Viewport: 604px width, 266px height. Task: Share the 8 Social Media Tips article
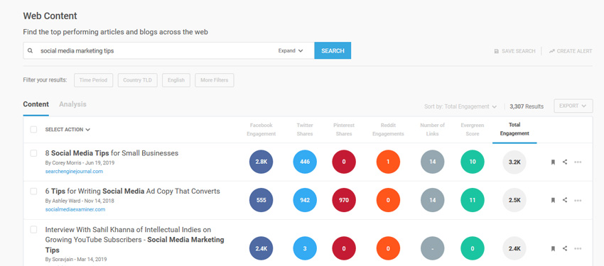click(x=565, y=162)
